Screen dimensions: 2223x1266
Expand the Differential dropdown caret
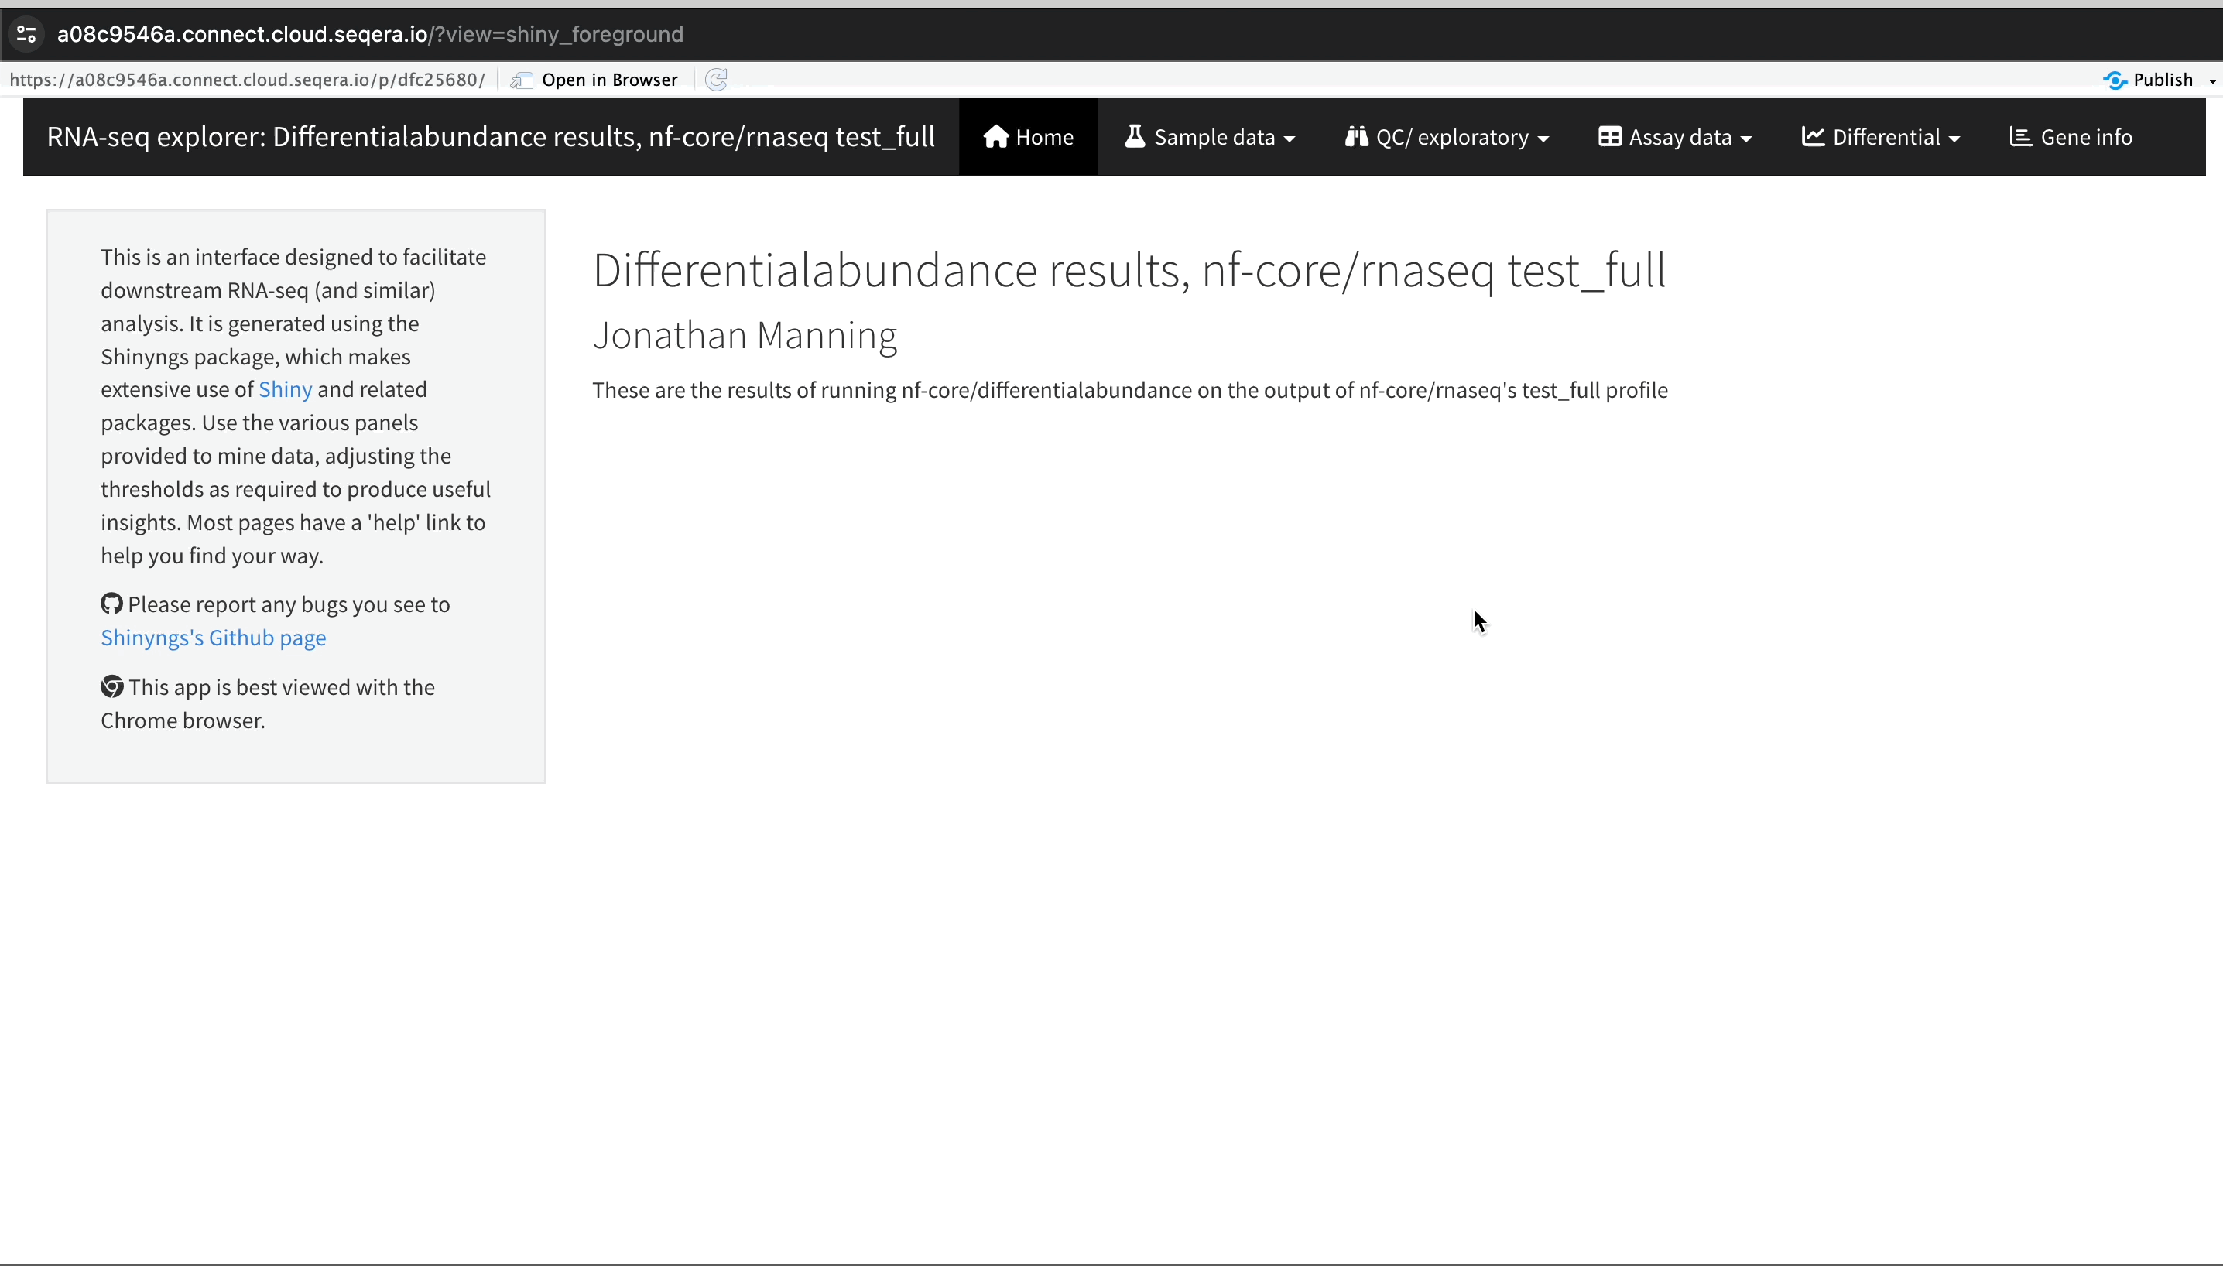tap(1954, 139)
